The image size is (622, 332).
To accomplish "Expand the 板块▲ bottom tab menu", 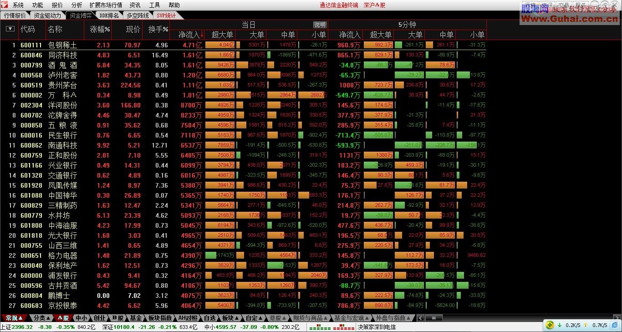I will [x=231, y=318].
